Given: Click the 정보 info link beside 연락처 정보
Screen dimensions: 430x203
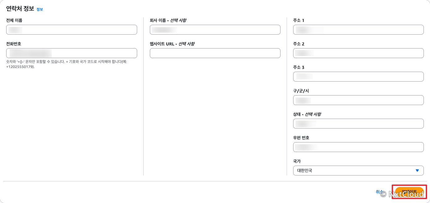Looking at the screenshot, I should point(40,9).
